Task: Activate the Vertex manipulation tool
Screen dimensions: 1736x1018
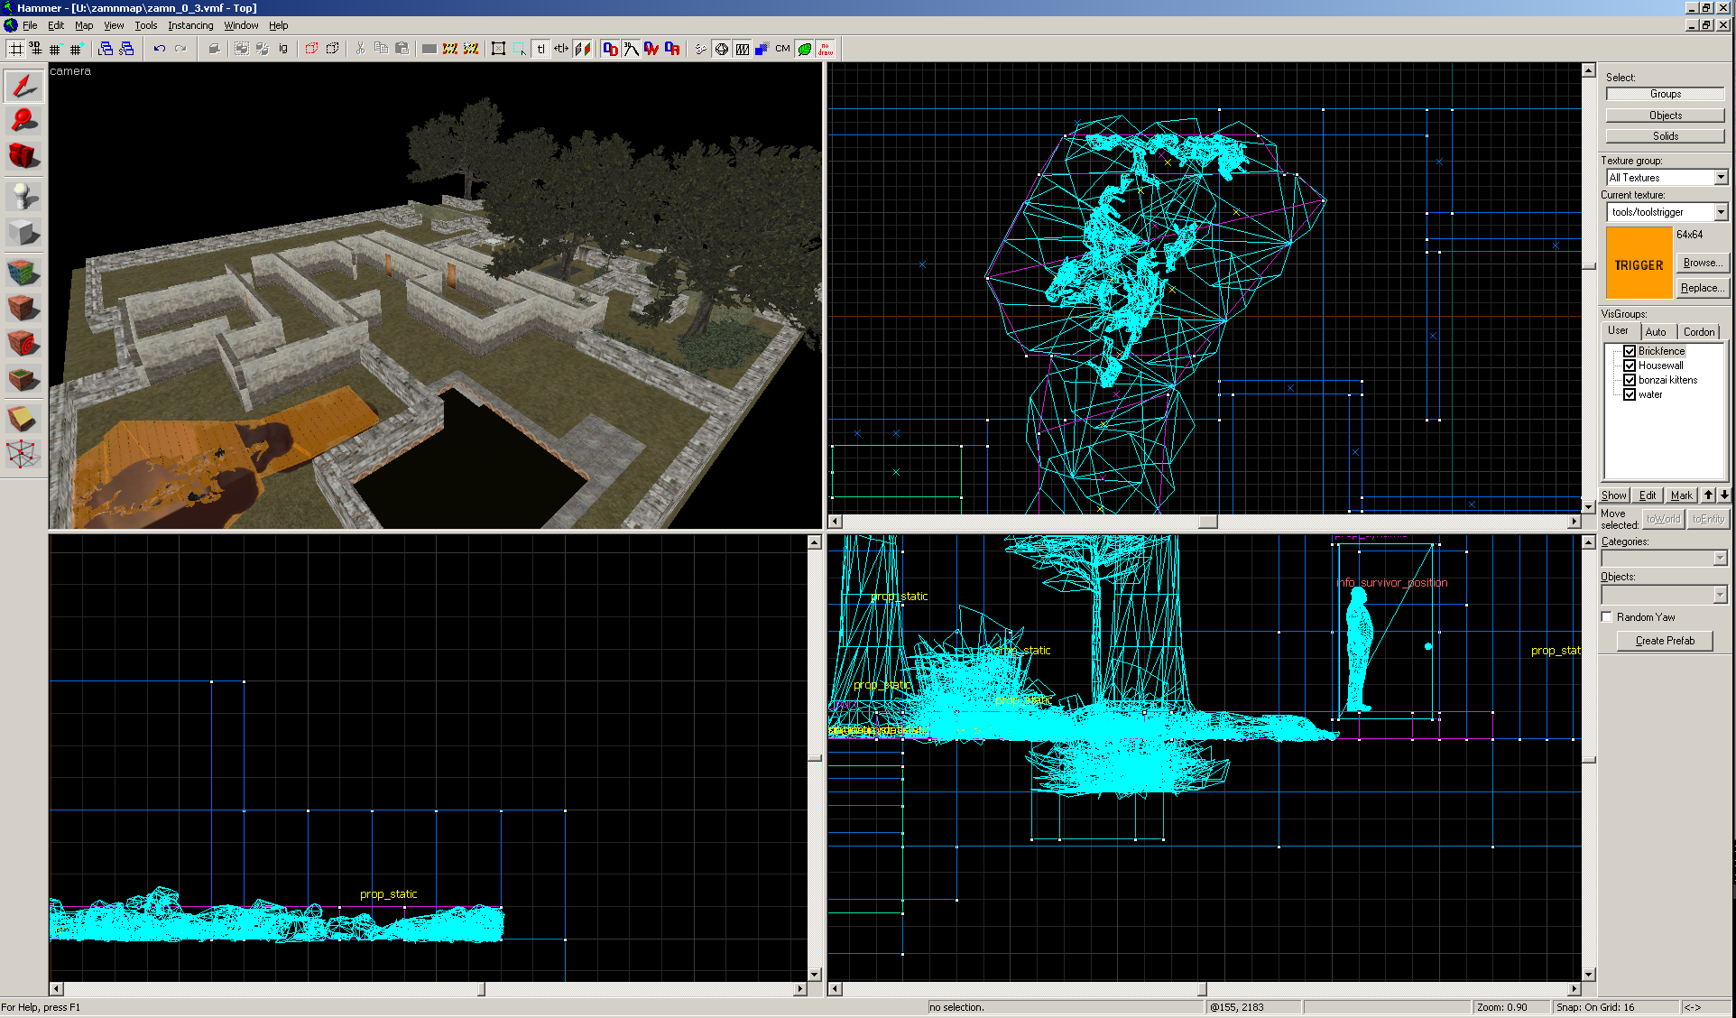Action: [23, 453]
